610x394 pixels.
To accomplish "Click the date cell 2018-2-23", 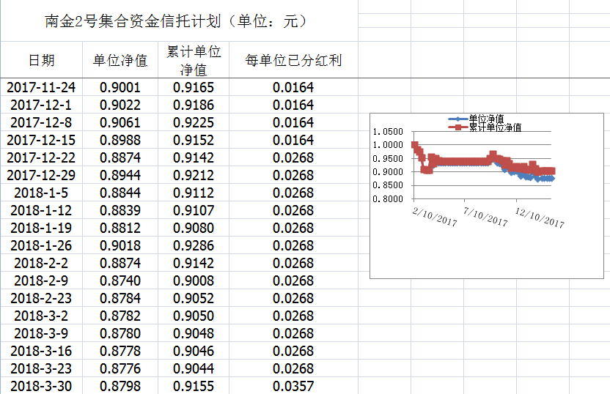I will click(x=41, y=299).
